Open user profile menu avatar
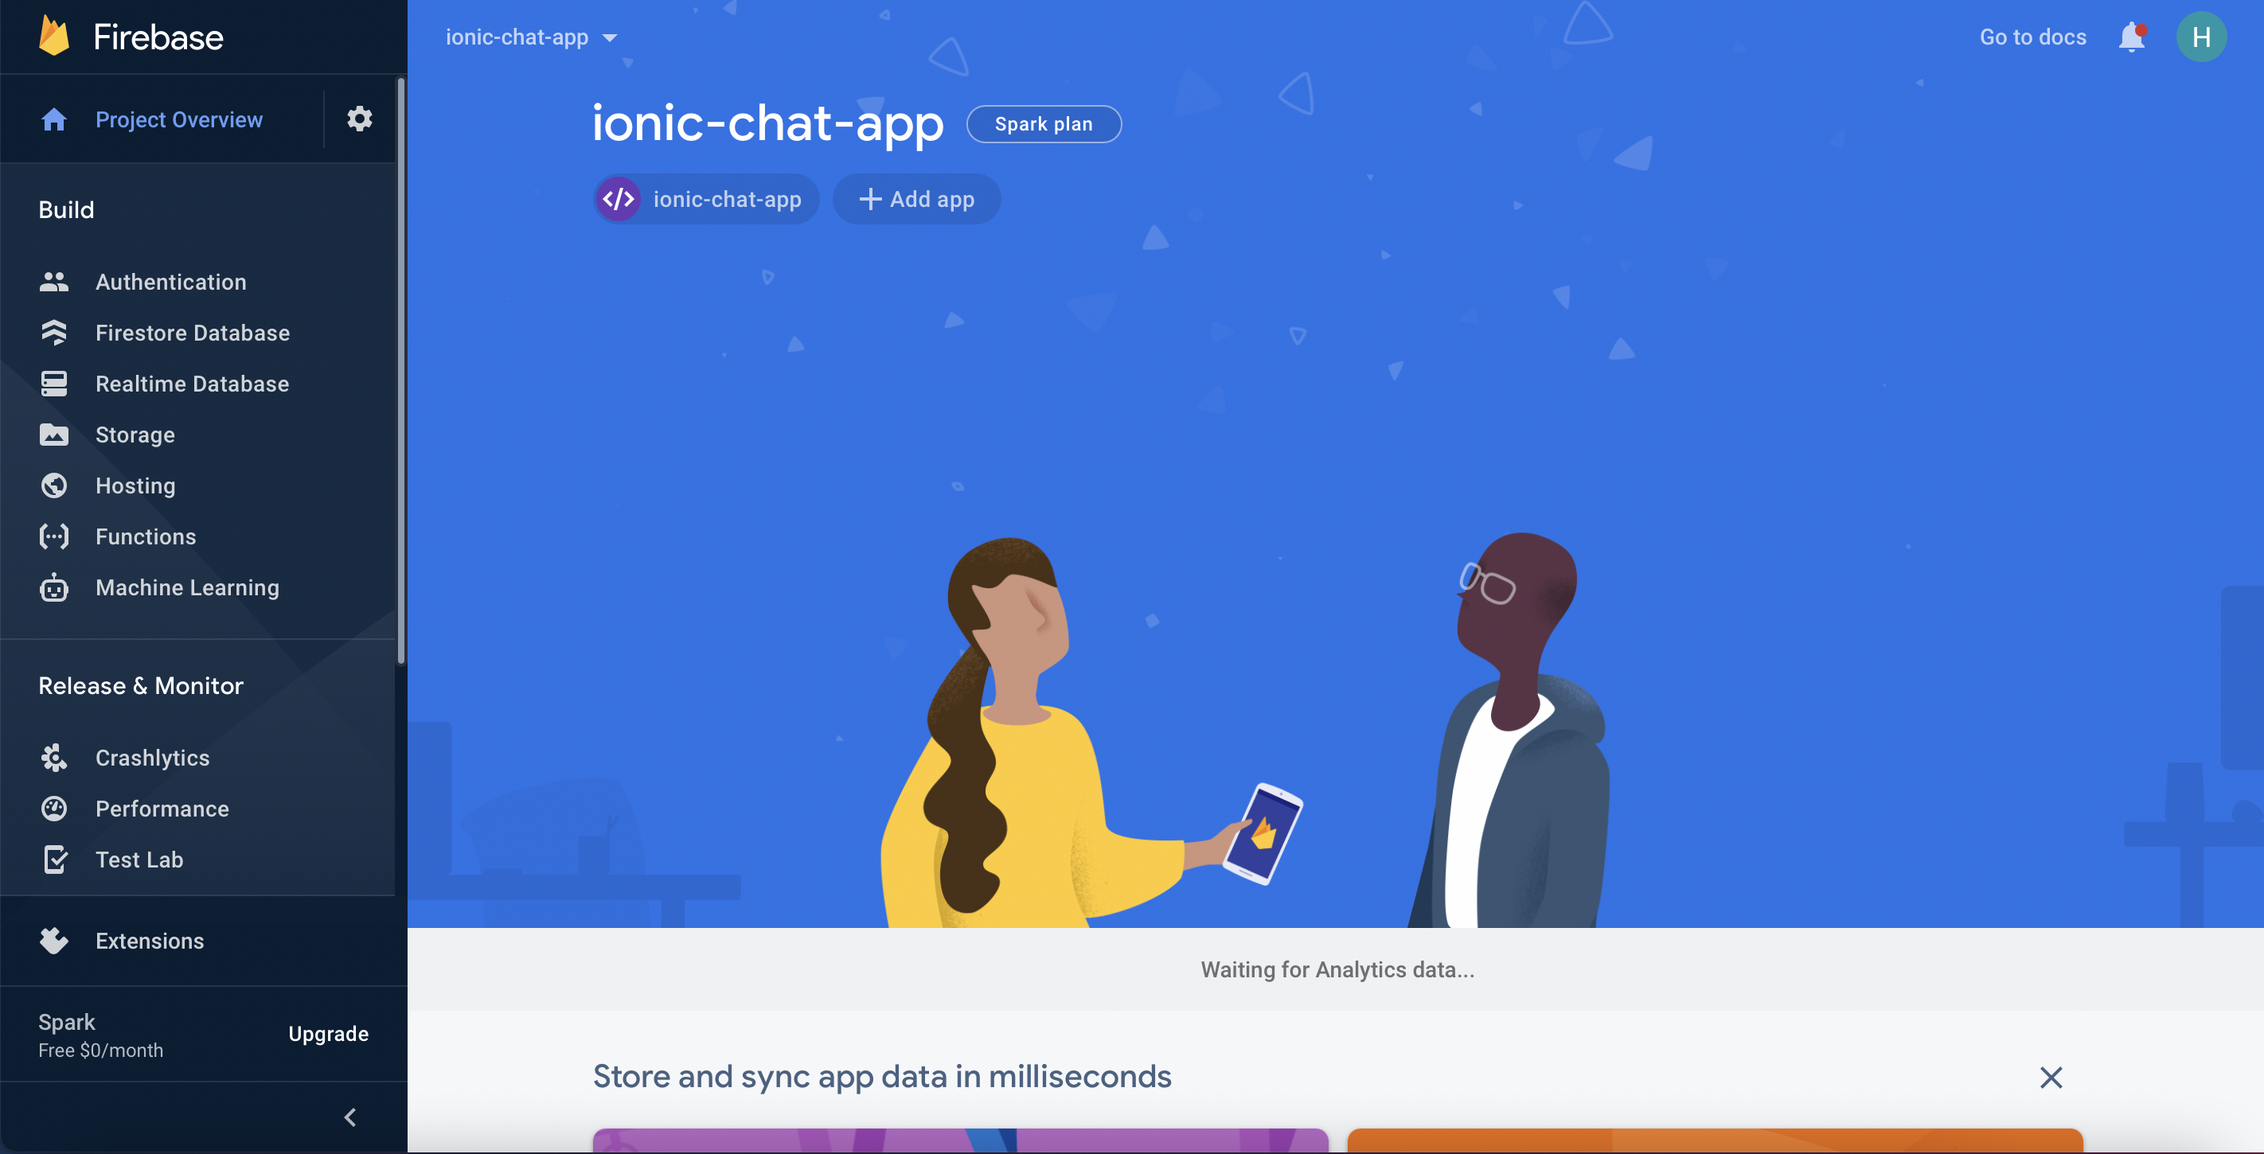Screen dimensions: 2264x1154 pyautogui.click(x=2202, y=37)
